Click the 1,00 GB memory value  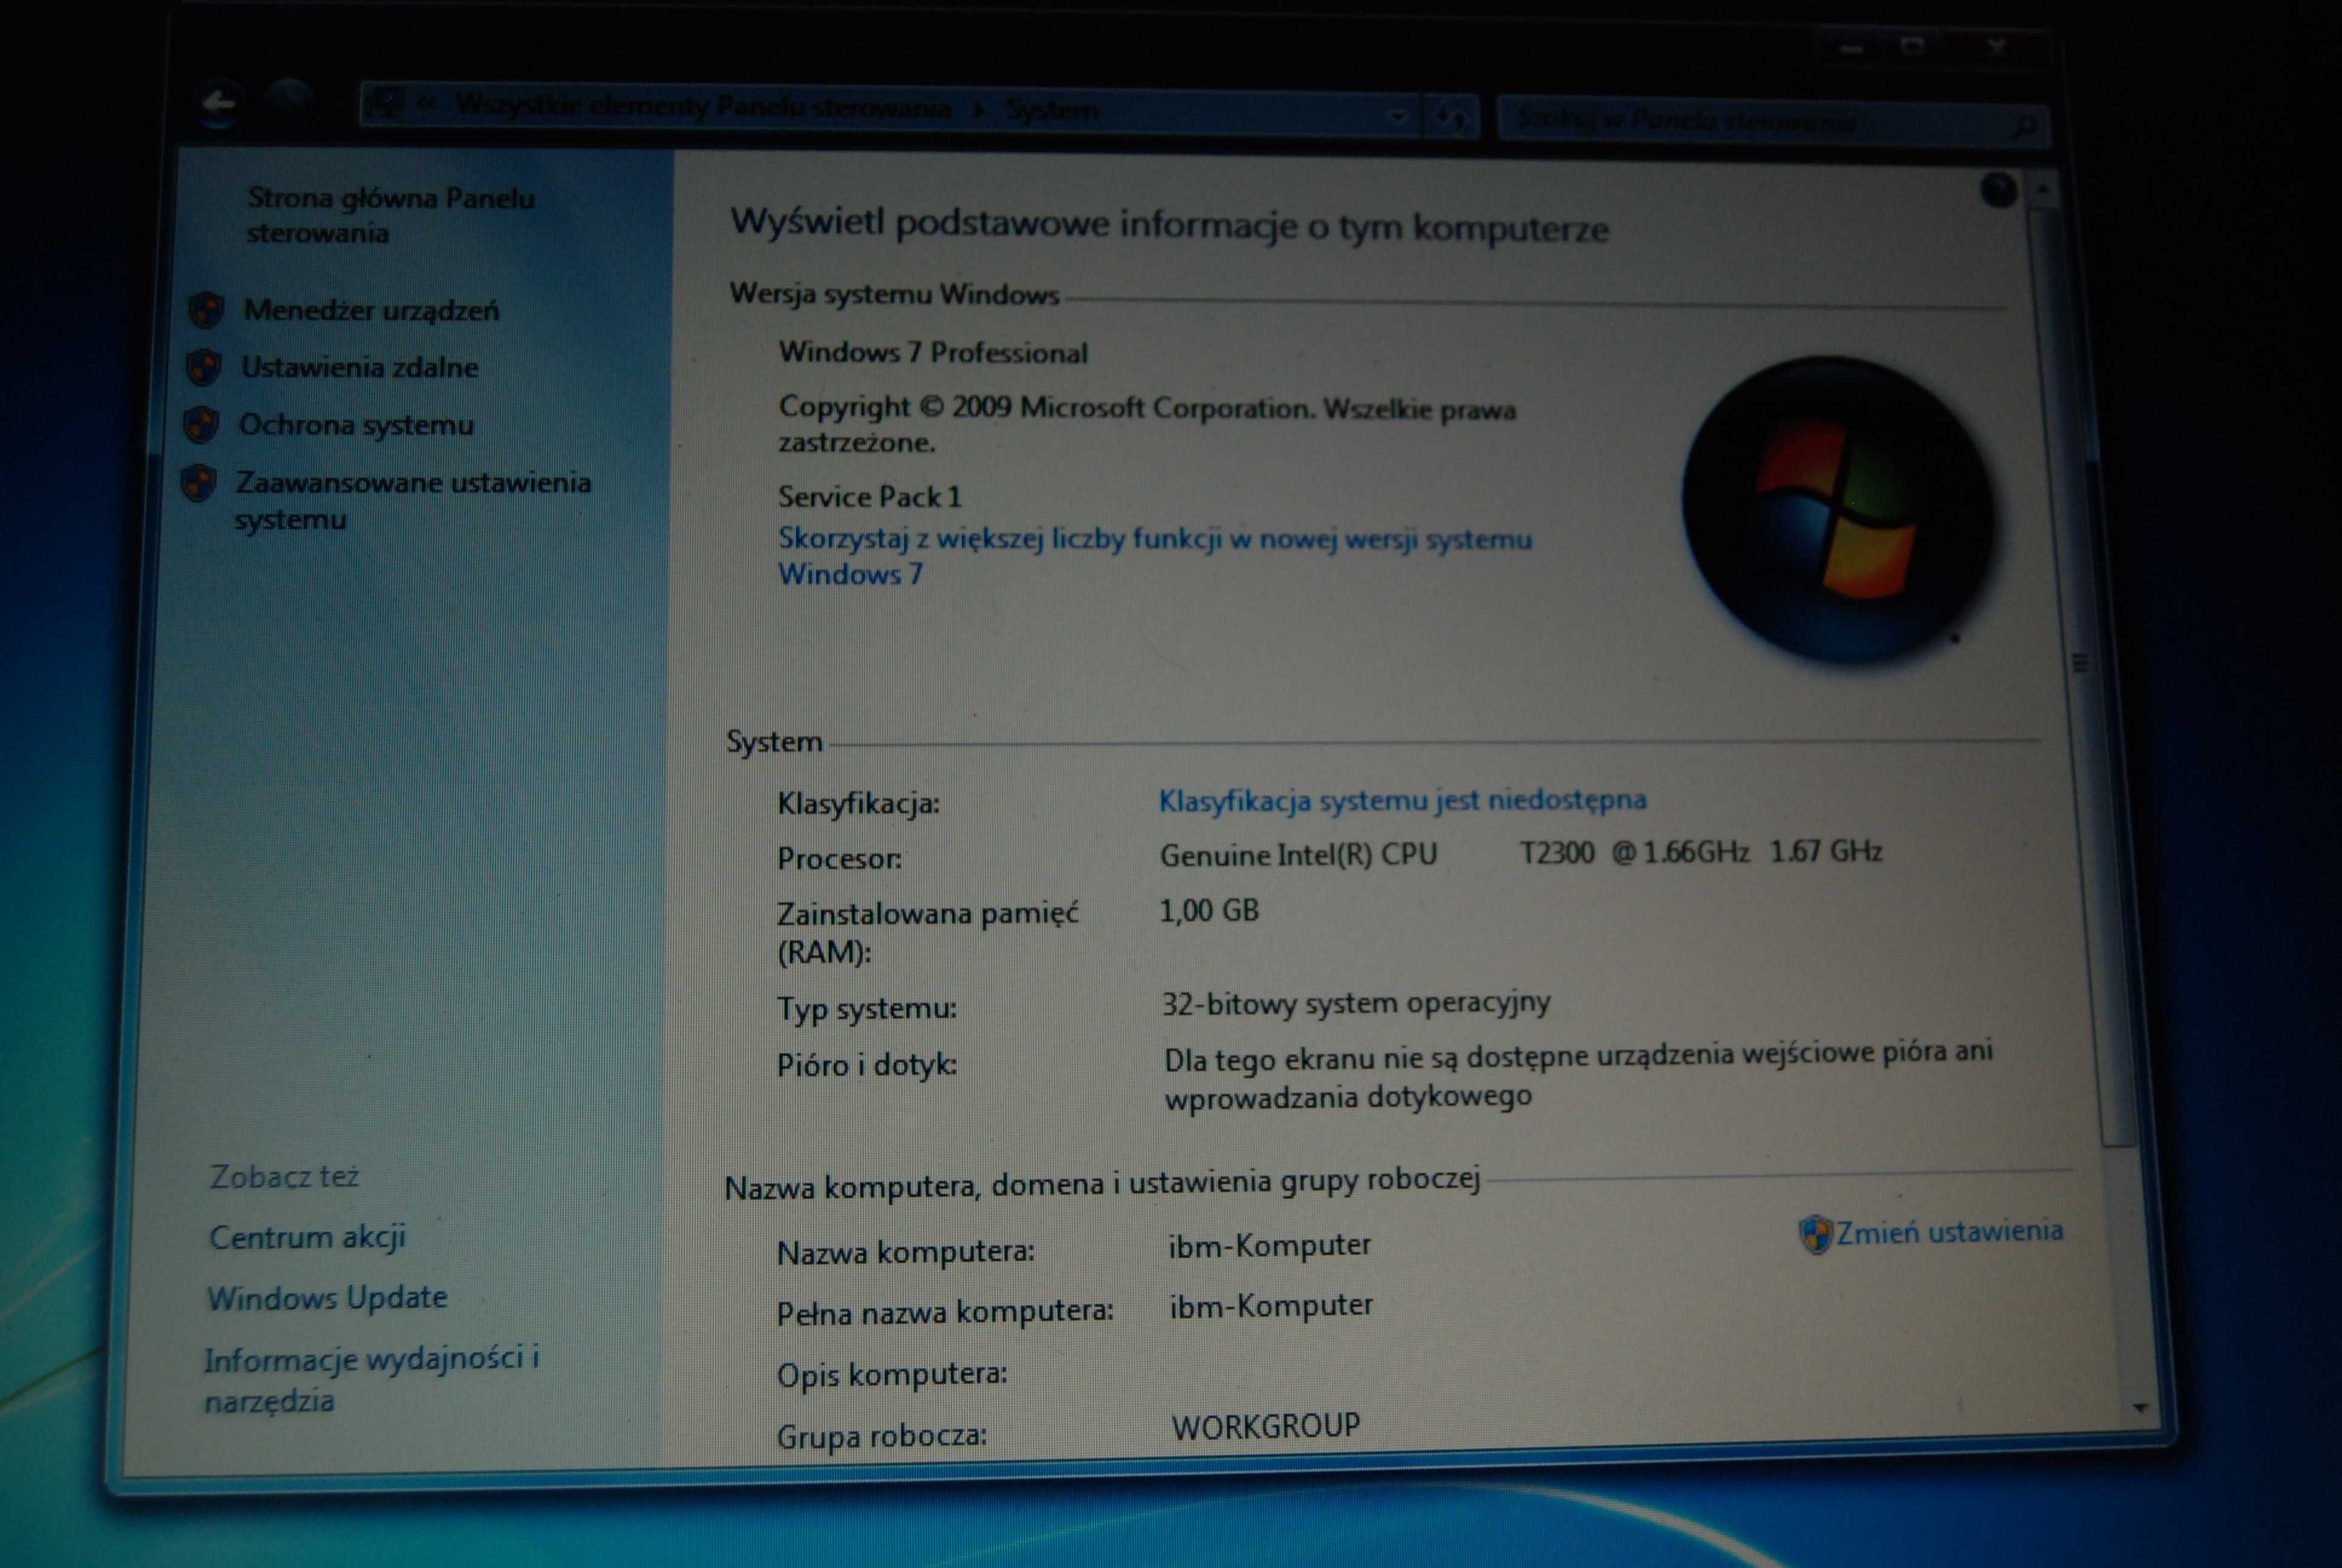(x=1209, y=910)
